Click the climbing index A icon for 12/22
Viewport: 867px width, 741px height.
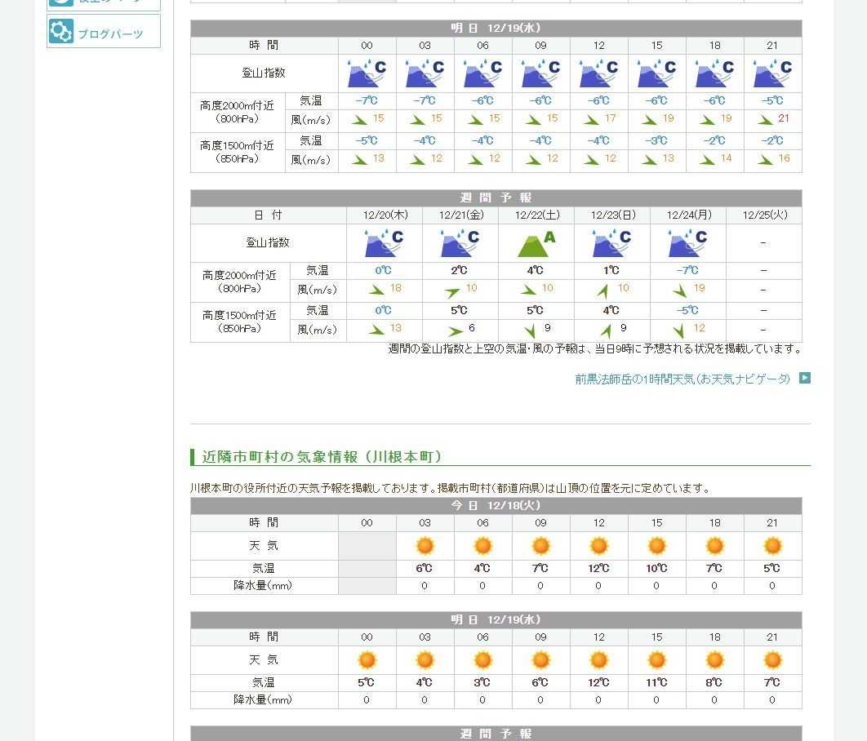pyautogui.click(x=536, y=243)
